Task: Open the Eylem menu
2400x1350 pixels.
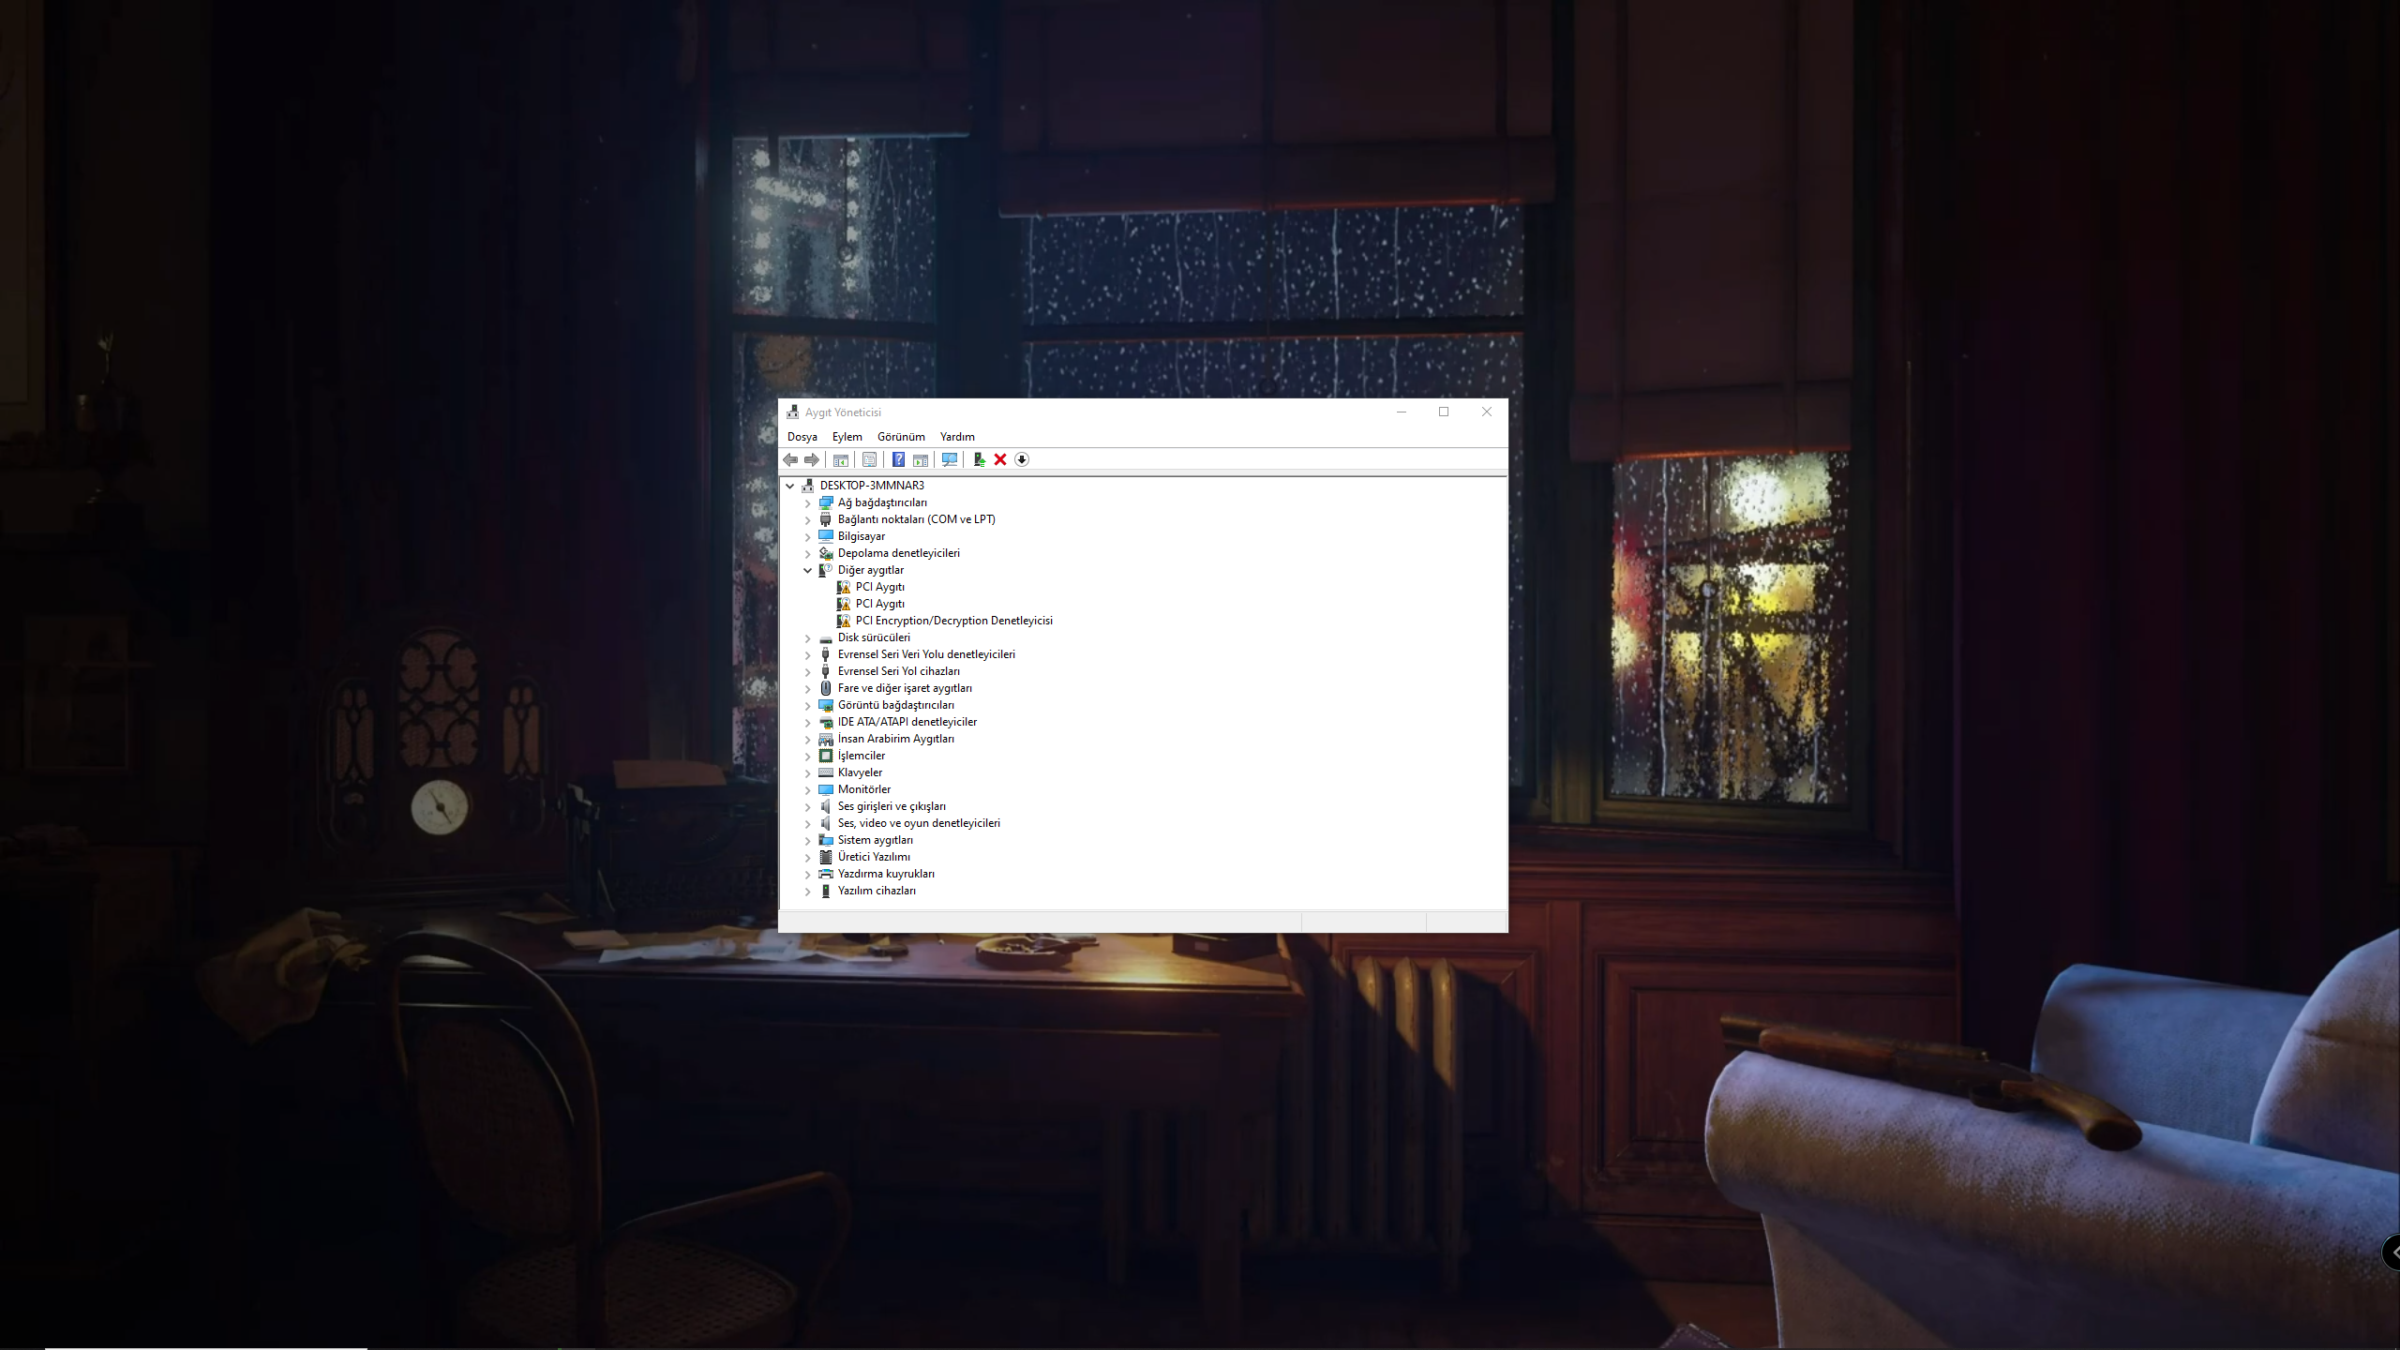Action: pyautogui.click(x=847, y=437)
